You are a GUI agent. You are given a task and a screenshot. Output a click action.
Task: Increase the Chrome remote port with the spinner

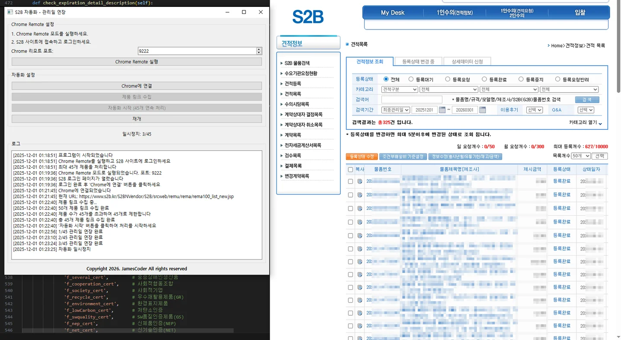point(259,49)
